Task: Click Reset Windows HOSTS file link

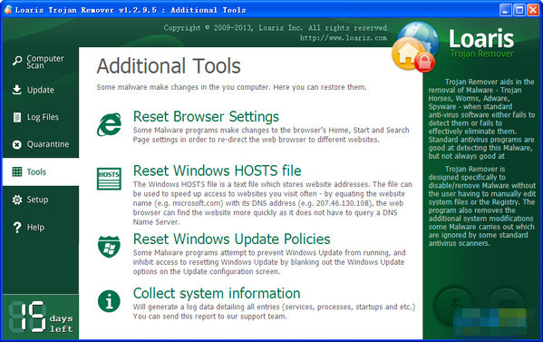Action: (x=218, y=171)
